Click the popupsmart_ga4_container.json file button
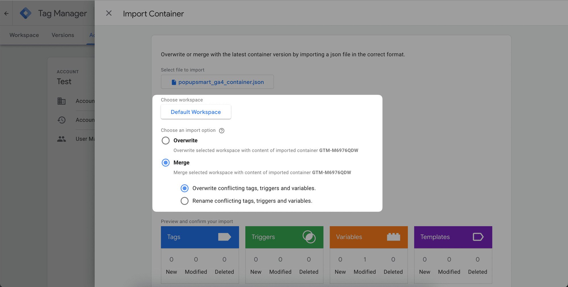The height and width of the screenshot is (287, 568). pyautogui.click(x=217, y=82)
